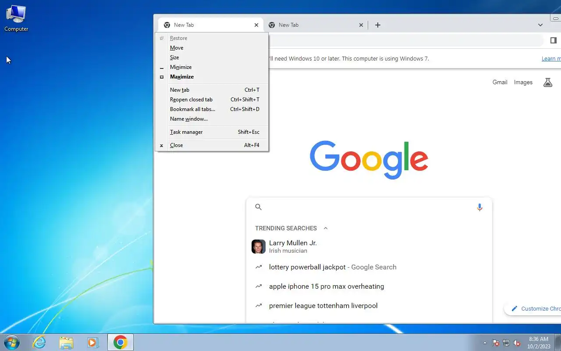
Task: Choose Maximize in the context menu
Action: [212, 77]
